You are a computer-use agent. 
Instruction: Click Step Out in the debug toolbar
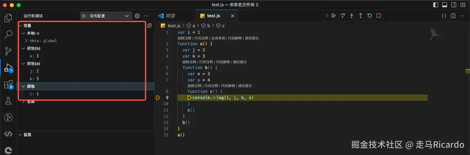pyautogui.click(x=360, y=16)
